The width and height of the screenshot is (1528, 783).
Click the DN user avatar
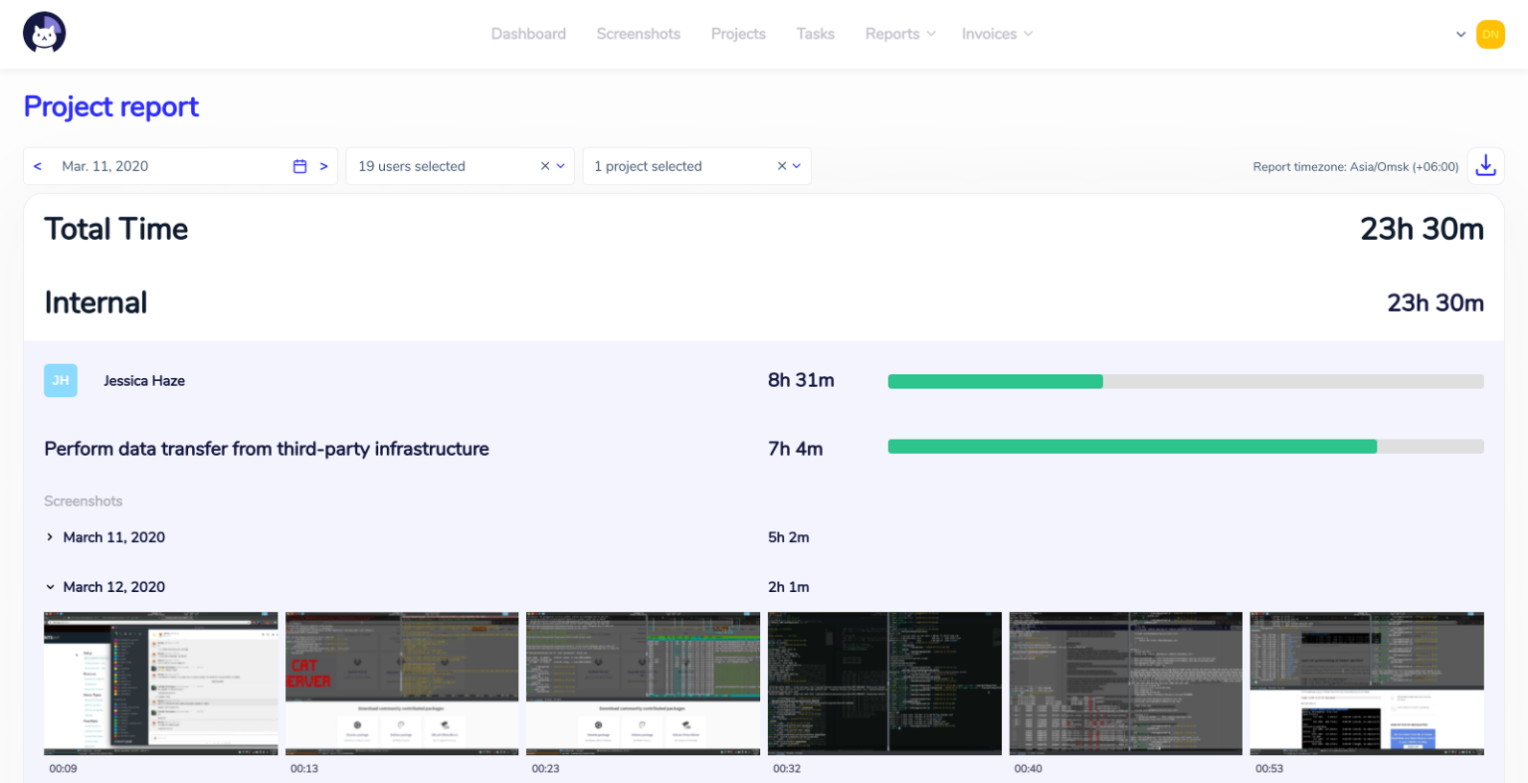coord(1489,34)
